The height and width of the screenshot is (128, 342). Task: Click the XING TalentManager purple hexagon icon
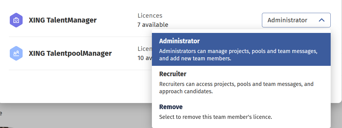[x=16, y=20]
